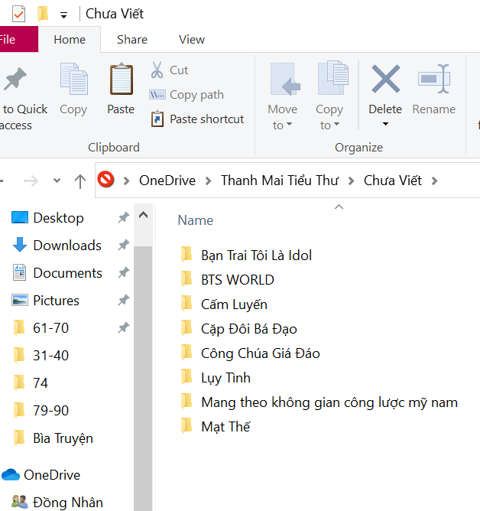The image size is (480, 511).
Task: Click the Copy icon in Clipboard group
Action: [x=74, y=79]
